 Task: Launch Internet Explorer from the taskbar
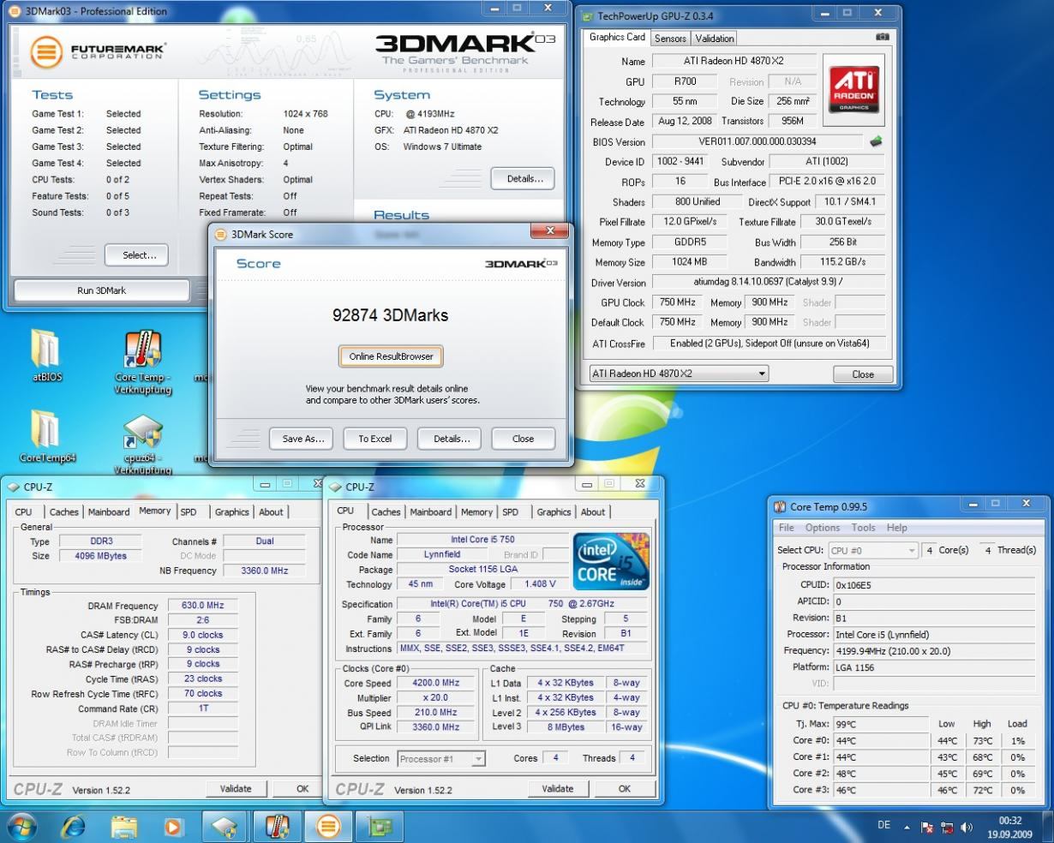point(73,827)
